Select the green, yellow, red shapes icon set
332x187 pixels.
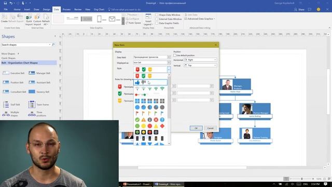pos(150,126)
